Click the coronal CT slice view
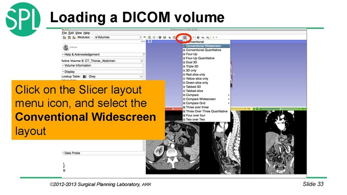The height and width of the screenshot is (195, 347). 280,142
